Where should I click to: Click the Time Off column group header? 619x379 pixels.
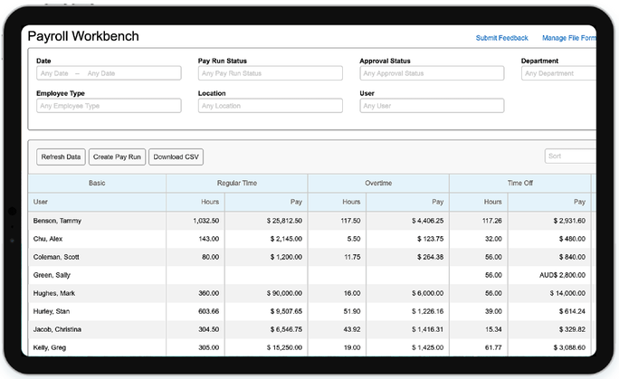coord(519,183)
